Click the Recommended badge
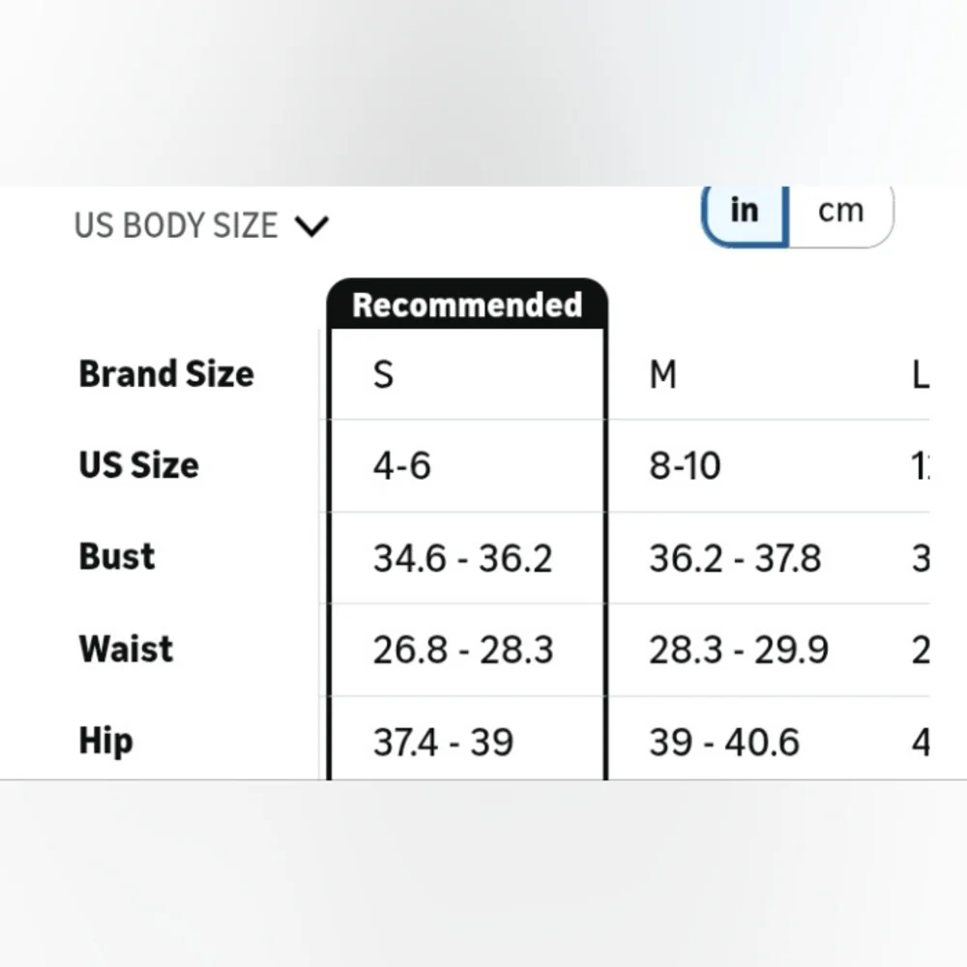The width and height of the screenshot is (967, 967). [x=467, y=305]
